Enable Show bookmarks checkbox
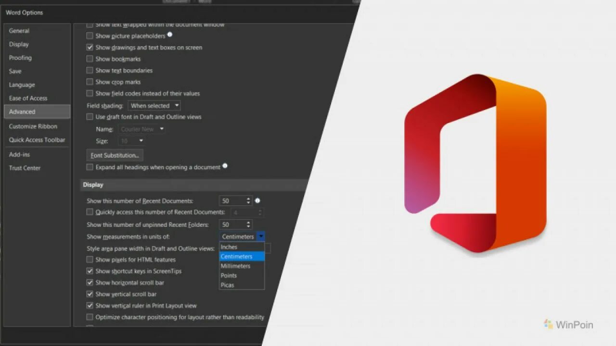Viewport: 616px width, 346px height. point(90,59)
